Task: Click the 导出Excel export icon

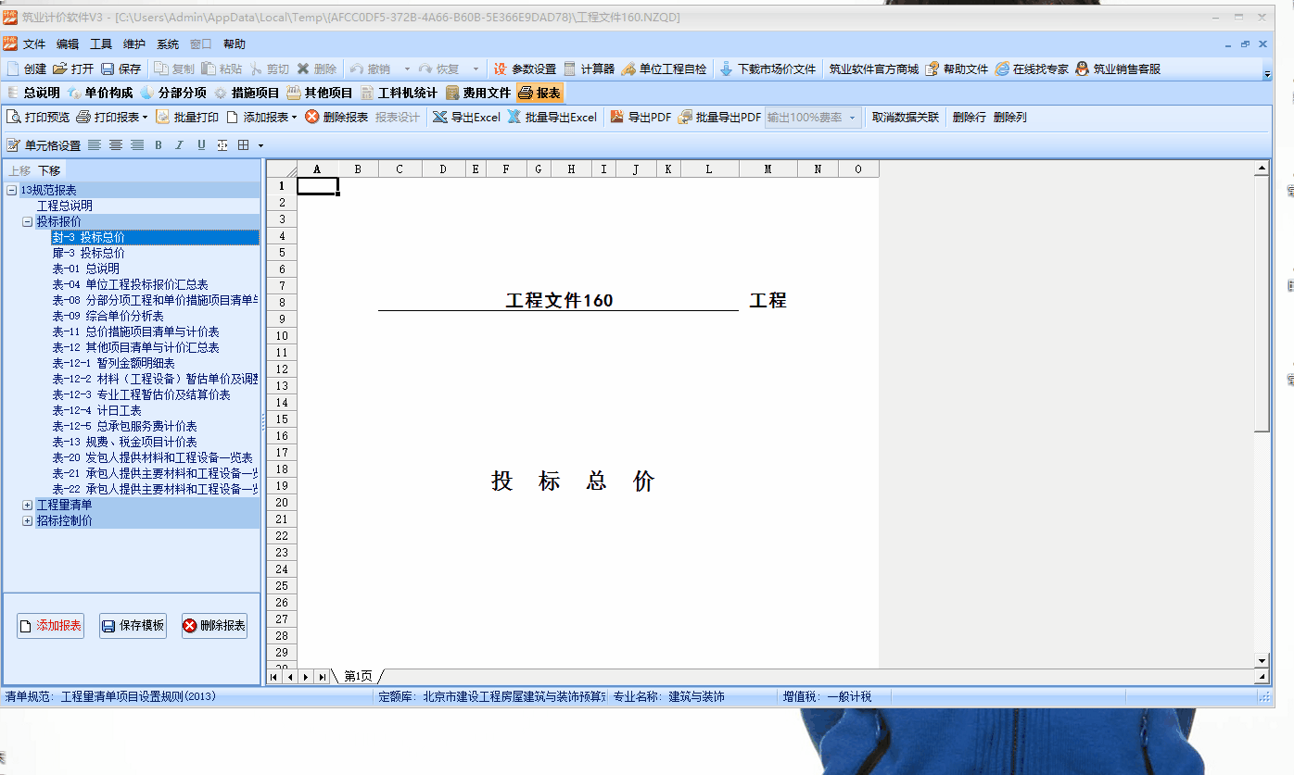Action: point(440,118)
